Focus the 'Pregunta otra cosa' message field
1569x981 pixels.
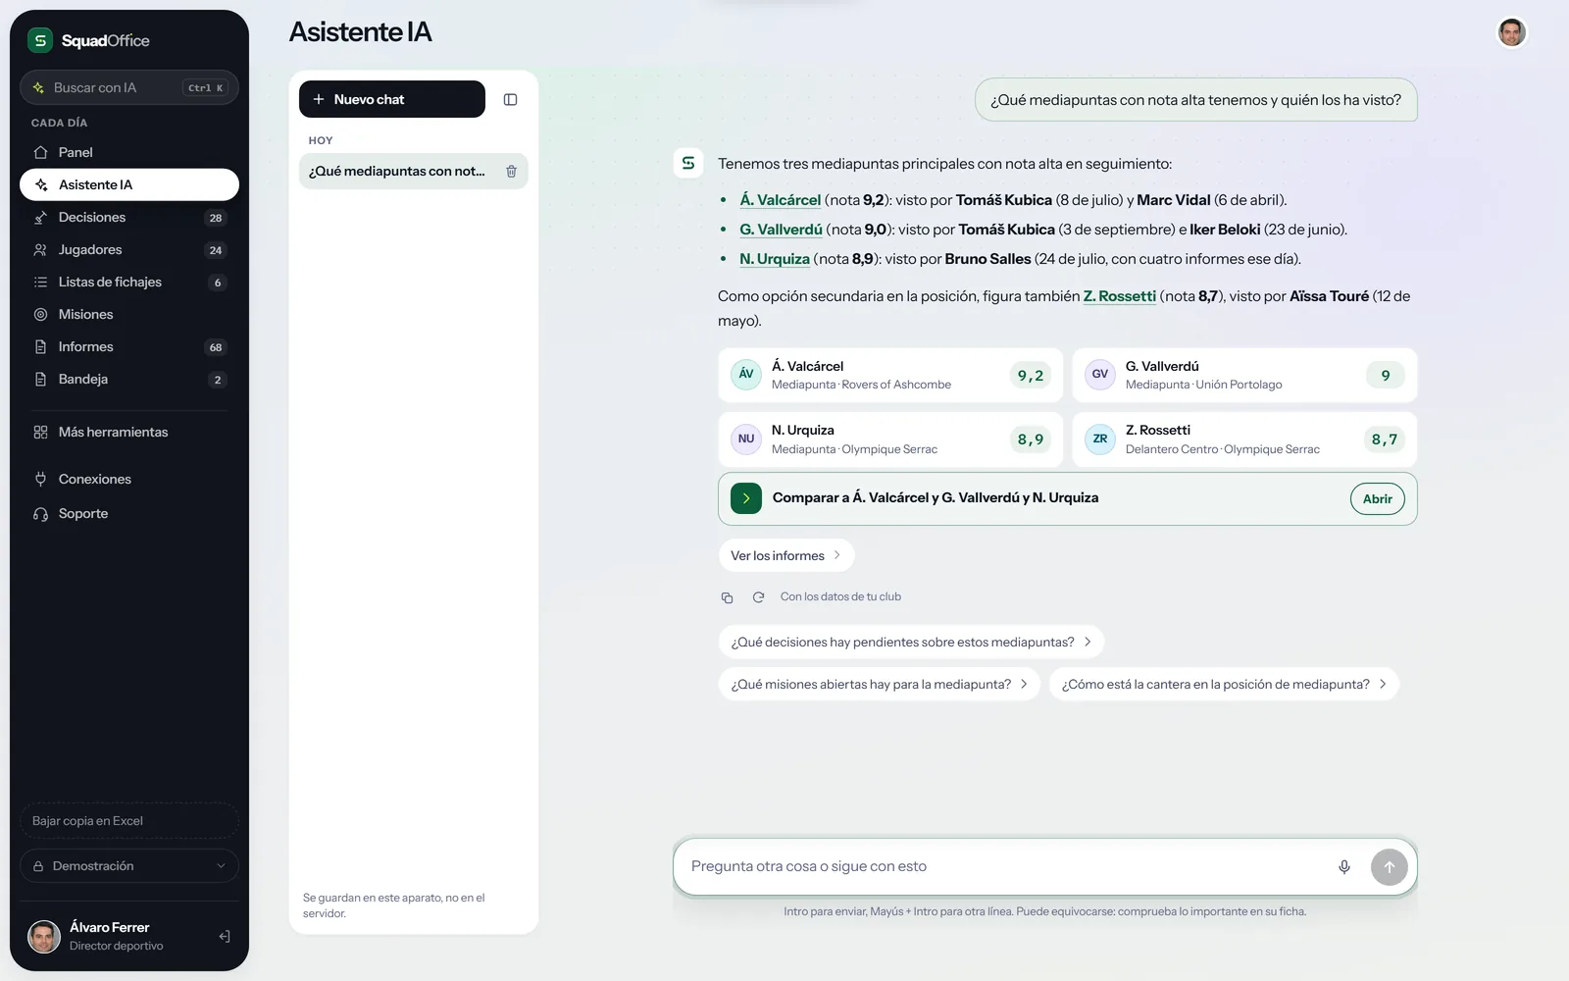tap(1005, 867)
